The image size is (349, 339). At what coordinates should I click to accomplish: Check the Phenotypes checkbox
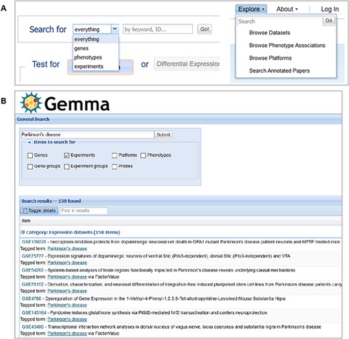coord(143,155)
